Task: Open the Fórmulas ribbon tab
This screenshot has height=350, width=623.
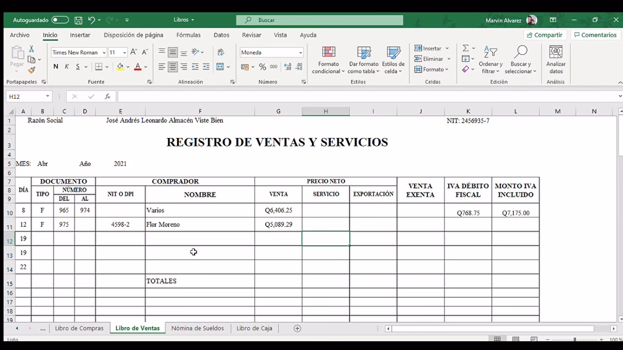Action: [188, 35]
